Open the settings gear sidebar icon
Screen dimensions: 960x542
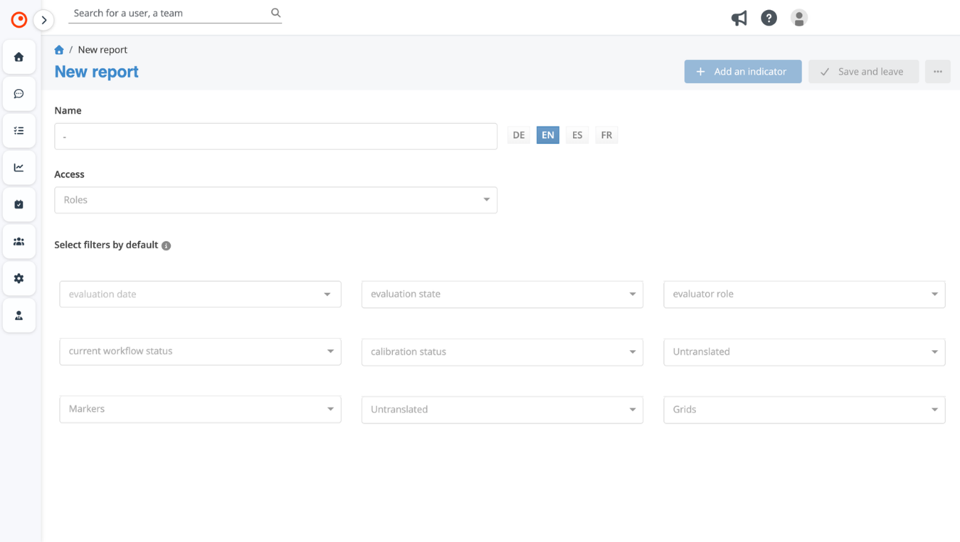pyautogui.click(x=19, y=279)
